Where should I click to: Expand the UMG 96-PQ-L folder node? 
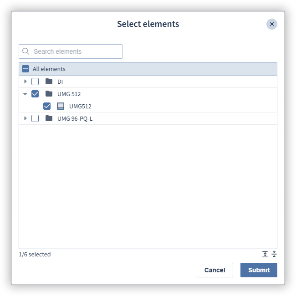coord(26,118)
